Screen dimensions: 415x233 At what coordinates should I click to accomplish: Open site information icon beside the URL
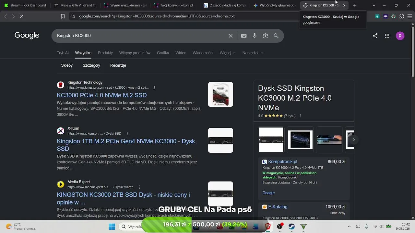click(73, 16)
